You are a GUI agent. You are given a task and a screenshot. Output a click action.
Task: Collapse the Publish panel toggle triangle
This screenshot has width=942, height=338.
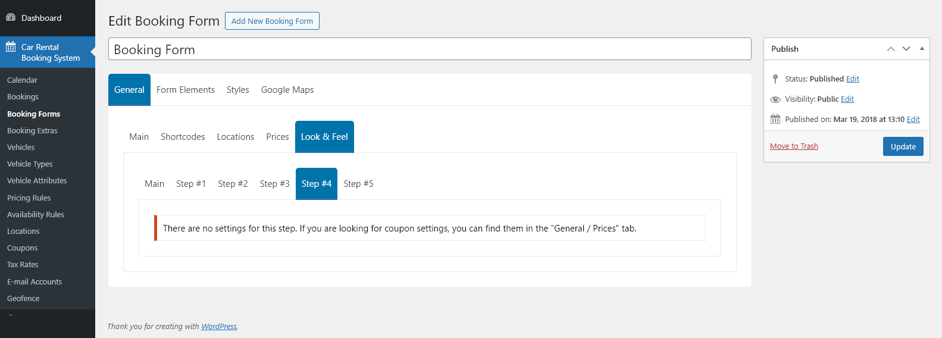pyautogui.click(x=922, y=49)
